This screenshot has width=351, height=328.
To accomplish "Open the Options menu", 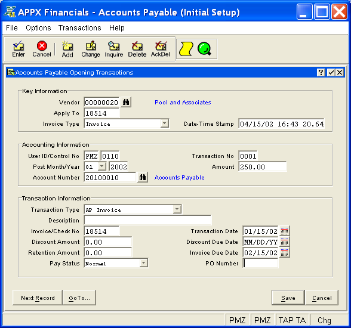I will (x=38, y=28).
